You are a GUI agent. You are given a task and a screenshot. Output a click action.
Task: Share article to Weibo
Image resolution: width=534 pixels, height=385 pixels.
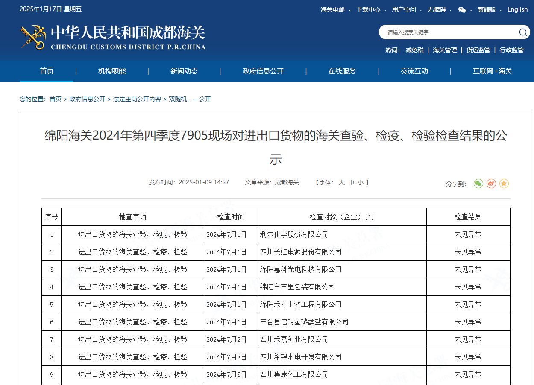pyautogui.click(x=491, y=184)
